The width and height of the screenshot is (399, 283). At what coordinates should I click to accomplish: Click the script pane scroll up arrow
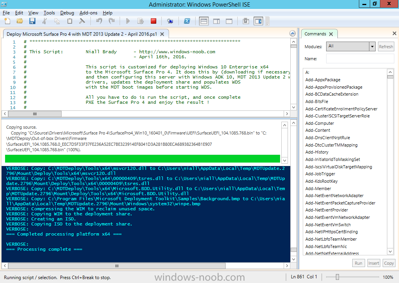[x=294, y=42]
